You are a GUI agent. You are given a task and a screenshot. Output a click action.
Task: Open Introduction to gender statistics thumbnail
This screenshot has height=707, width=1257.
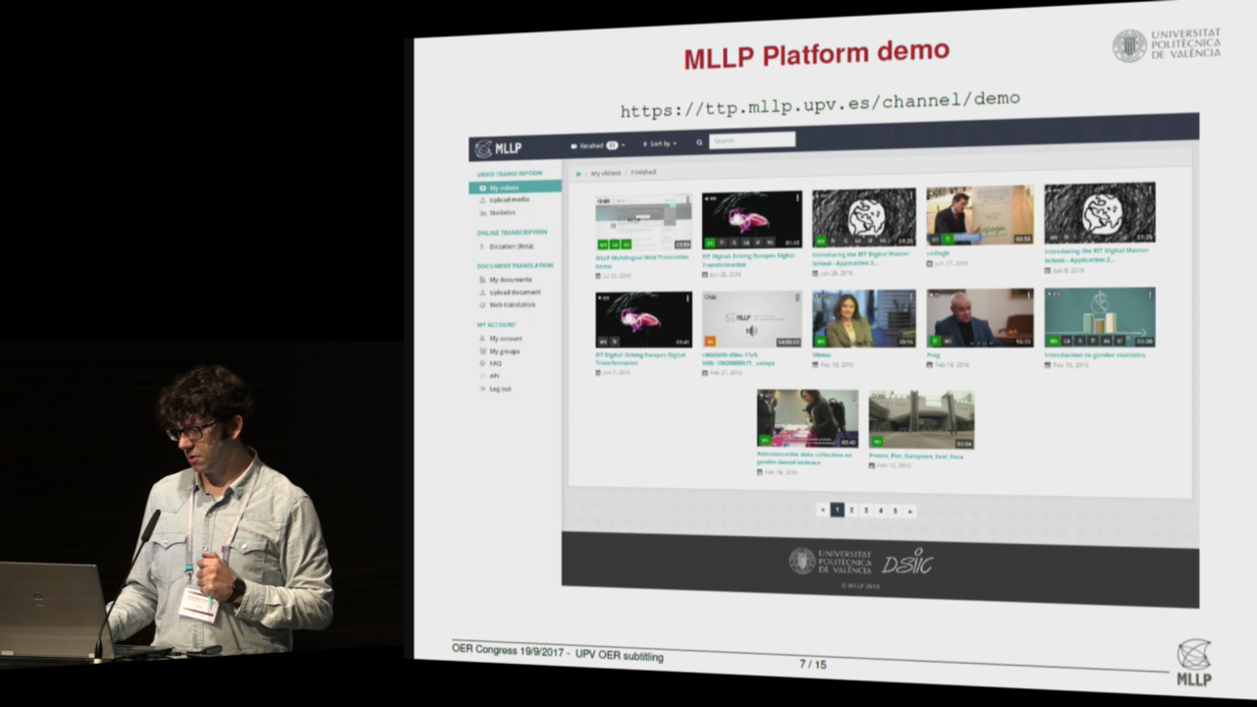click(x=1099, y=317)
